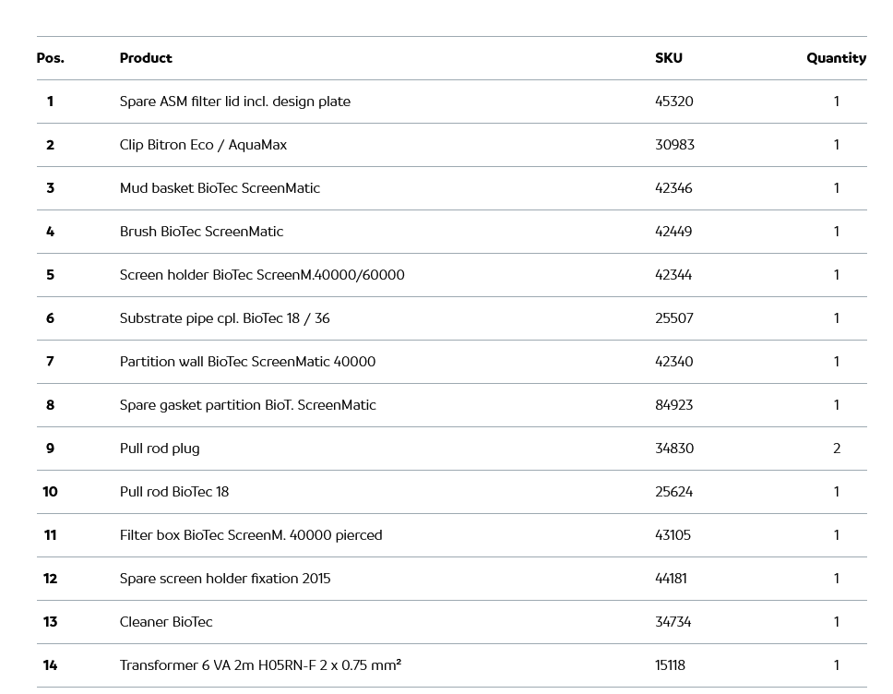Click Partition wall BioTec ScreenMatic 40000
Screen dimensions: 893x694
(247, 362)
